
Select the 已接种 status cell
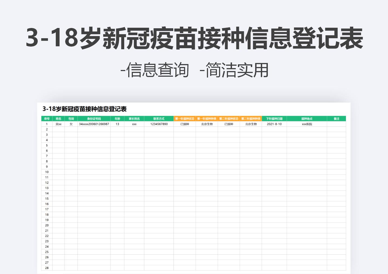pos(185,124)
